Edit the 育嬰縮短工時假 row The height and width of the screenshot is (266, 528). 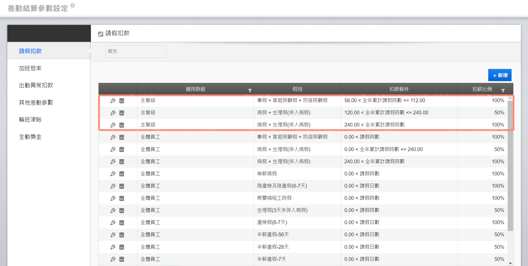[113, 198]
